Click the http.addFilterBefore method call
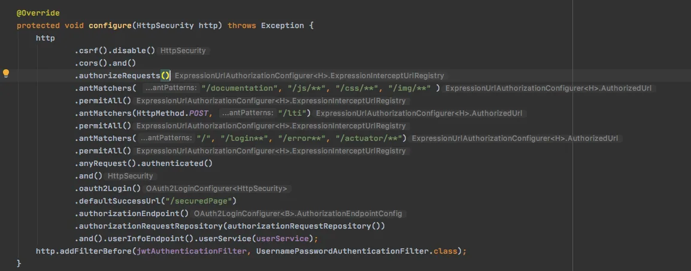691x271 pixels. [x=84, y=252]
